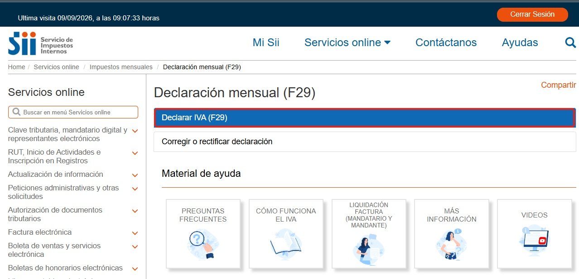Go to Home breadcrumb

(17, 67)
